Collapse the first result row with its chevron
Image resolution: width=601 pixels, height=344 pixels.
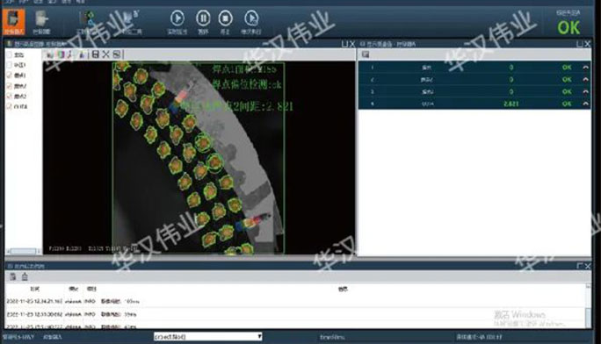point(585,68)
